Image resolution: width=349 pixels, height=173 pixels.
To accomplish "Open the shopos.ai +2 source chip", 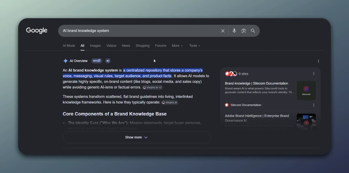I will (x=152, y=87).
